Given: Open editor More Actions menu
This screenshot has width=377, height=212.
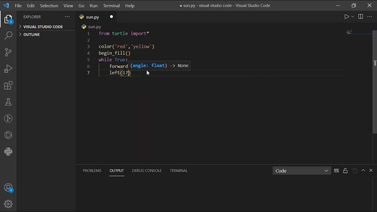Looking at the screenshot, I should click(369, 16).
